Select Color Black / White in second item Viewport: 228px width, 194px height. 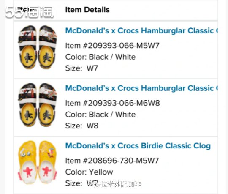[100, 115]
